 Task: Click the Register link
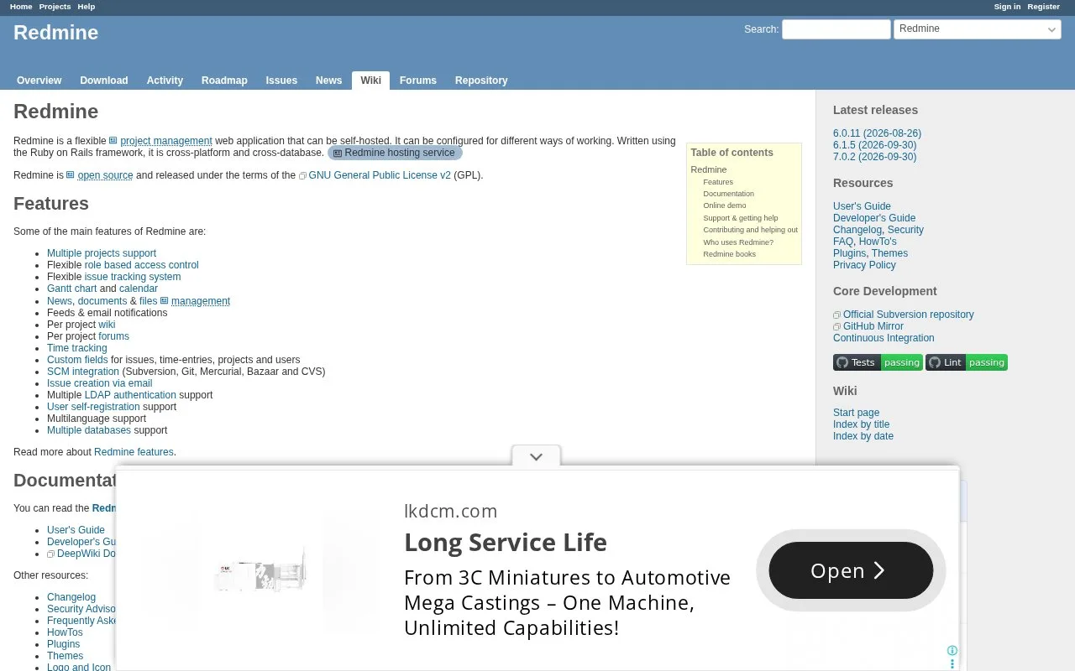(x=1044, y=7)
